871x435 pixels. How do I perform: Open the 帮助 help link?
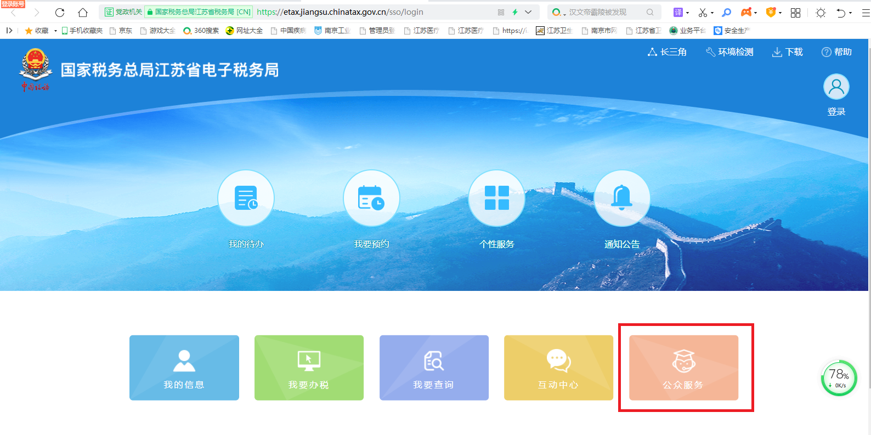pos(836,52)
